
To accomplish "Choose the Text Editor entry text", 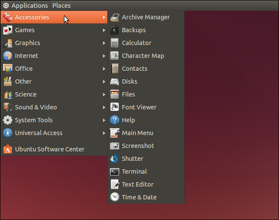I will tap(137, 184).
